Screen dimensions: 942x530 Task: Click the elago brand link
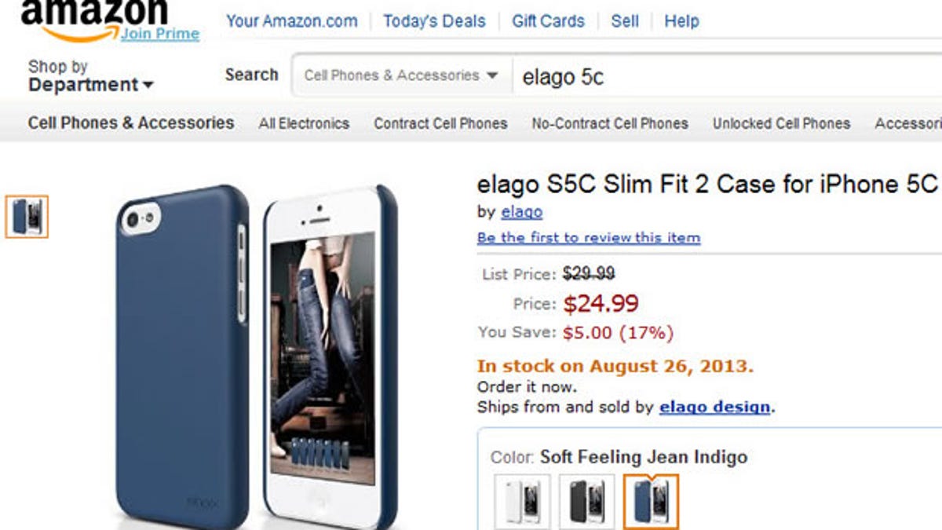522,212
